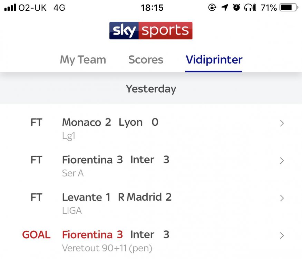Tap the alarm clock status icon
The width and height of the screenshot is (302, 259).
tap(236, 8)
